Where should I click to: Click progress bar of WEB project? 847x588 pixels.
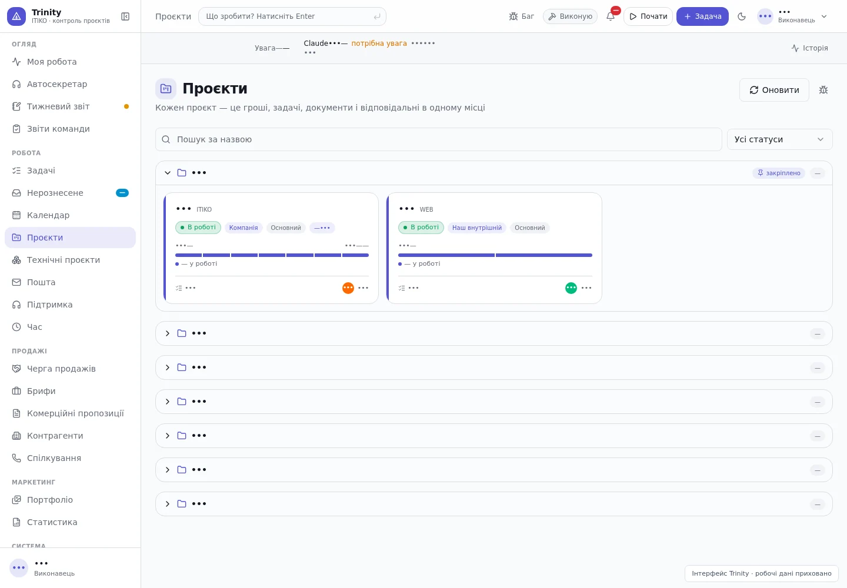point(495,255)
